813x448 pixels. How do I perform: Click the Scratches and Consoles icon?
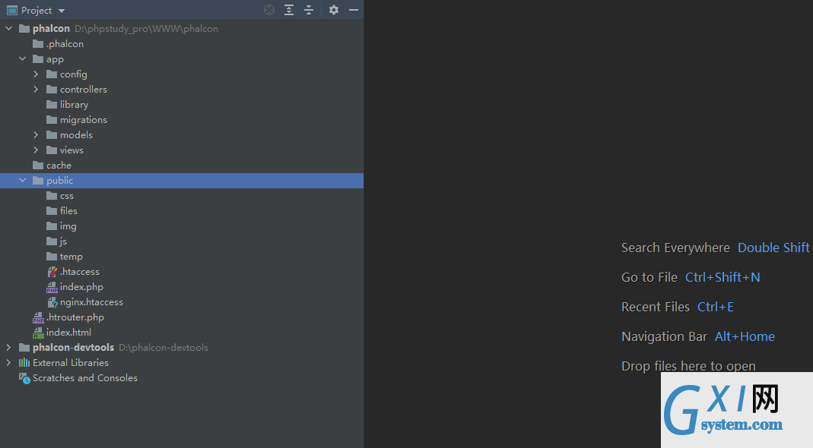click(x=24, y=378)
